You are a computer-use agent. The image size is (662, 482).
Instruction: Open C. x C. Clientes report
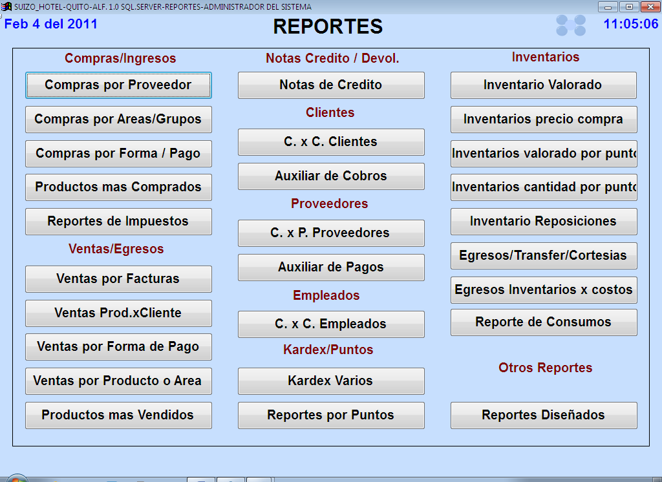click(331, 142)
